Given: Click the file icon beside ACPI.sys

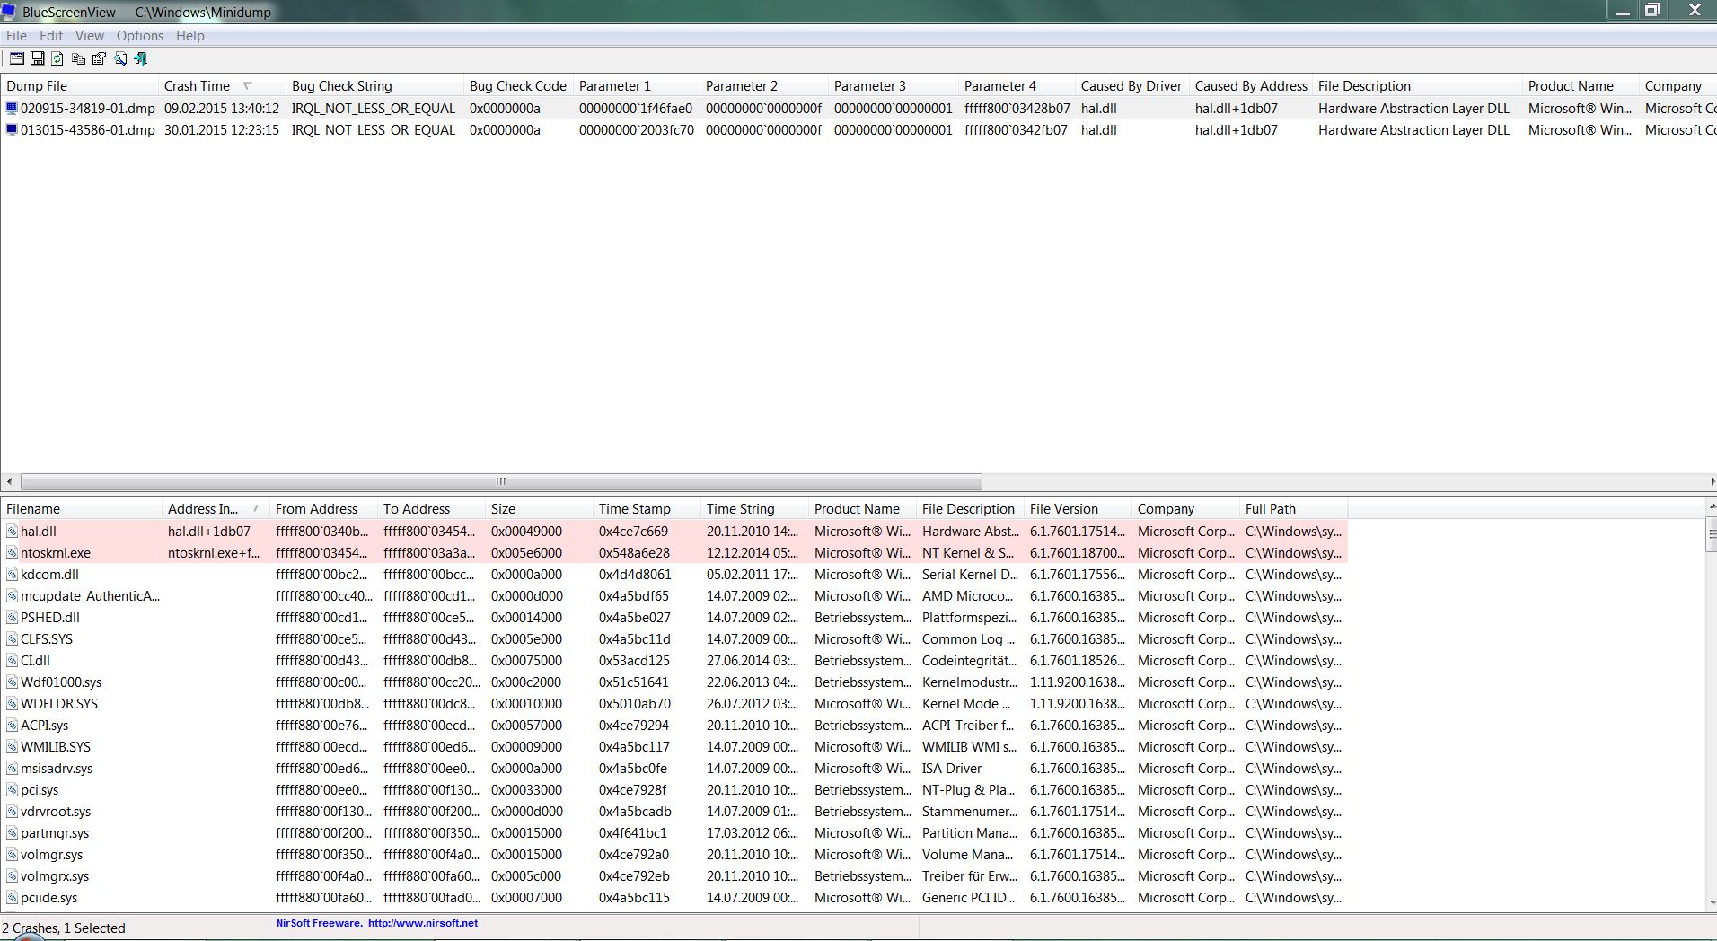Looking at the screenshot, I should [x=12, y=726].
